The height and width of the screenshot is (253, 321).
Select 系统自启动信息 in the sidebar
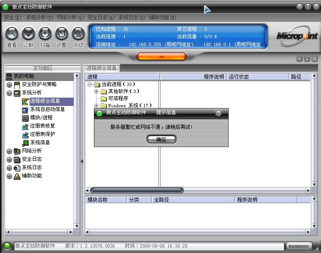point(47,109)
